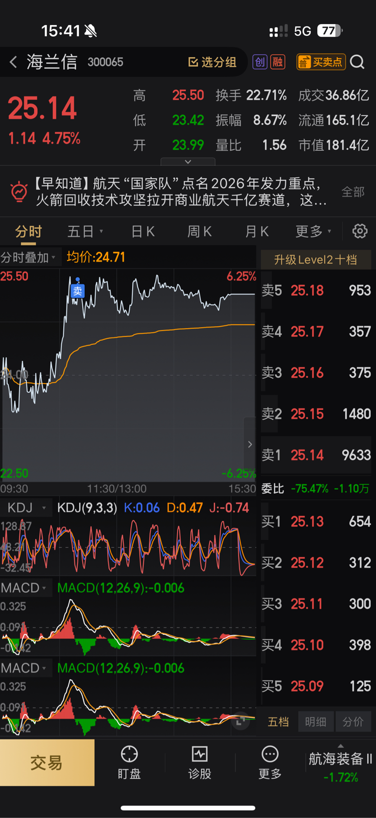Open the search magnifier icon
Viewport: 376px width, 818px height.
pyautogui.click(x=357, y=62)
